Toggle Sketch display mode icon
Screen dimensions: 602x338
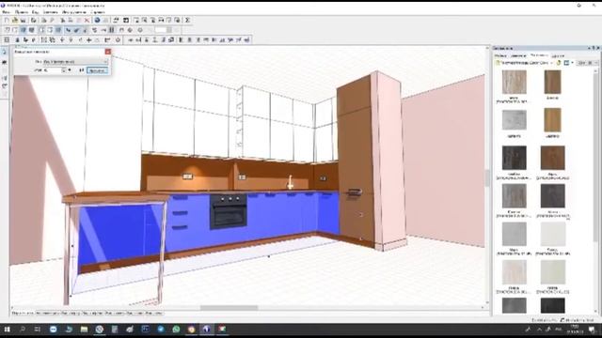pyautogui.click(x=15, y=30)
